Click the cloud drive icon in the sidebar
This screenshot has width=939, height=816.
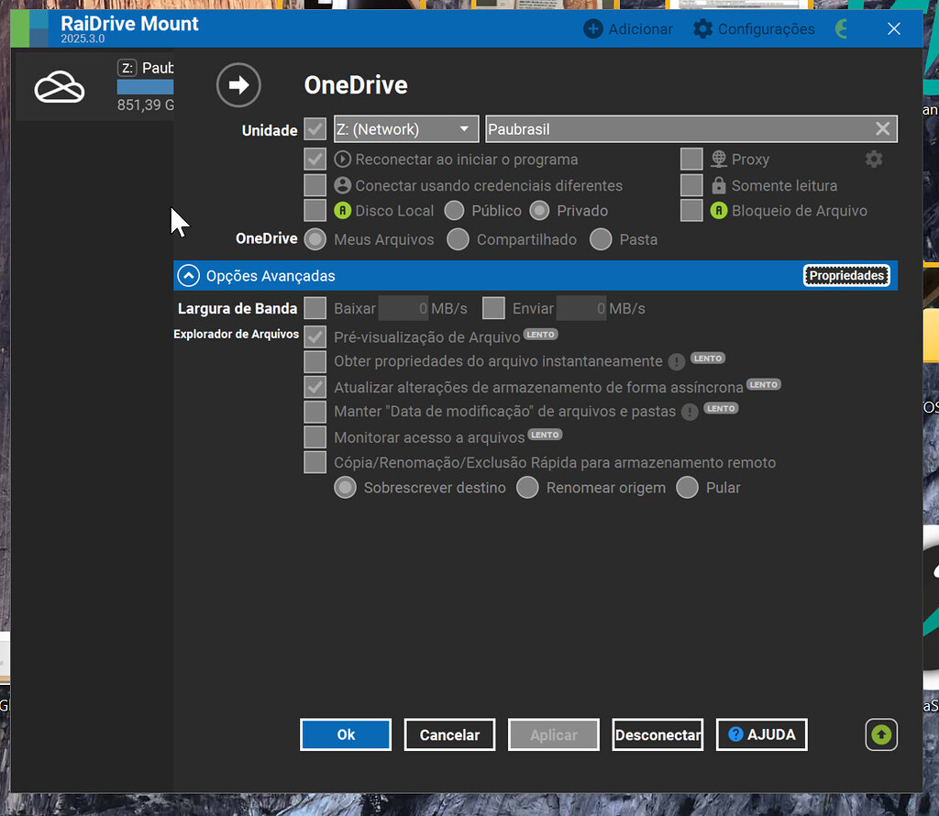[59, 85]
